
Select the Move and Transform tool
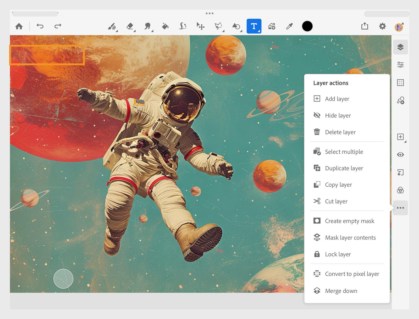click(201, 26)
